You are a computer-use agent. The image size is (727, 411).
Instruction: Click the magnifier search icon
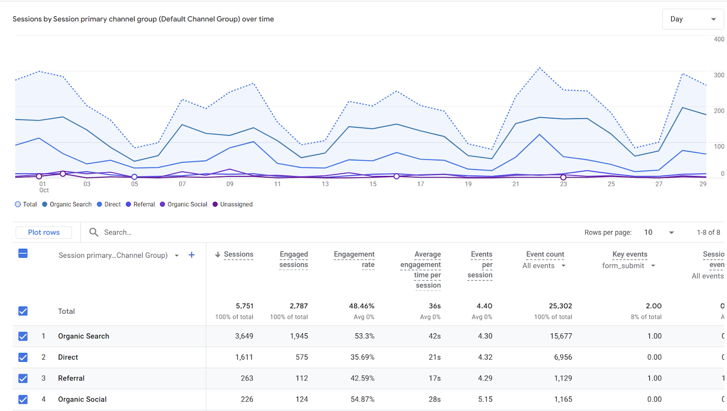point(94,232)
